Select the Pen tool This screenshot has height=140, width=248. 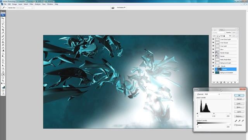(3, 60)
